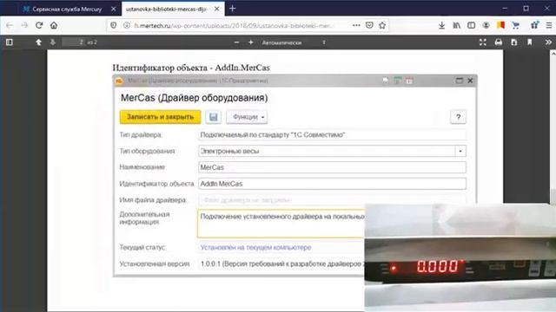The height and width of the screenshot is (312, 556).
Task: Zoom in the PDF
Action: pyautogui.click(x=251, y=42)
